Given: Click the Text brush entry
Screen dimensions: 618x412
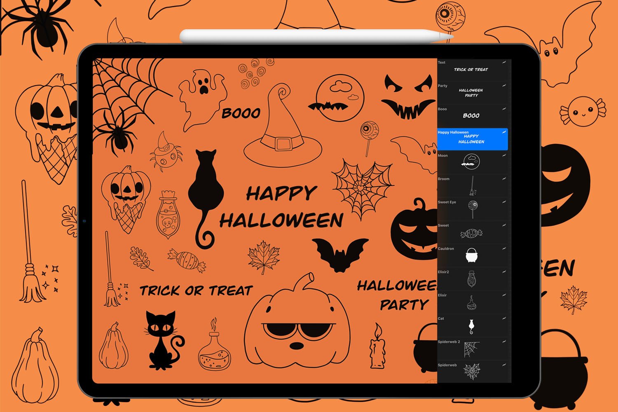Looking at the screenshot, I should tap(441, 63).
